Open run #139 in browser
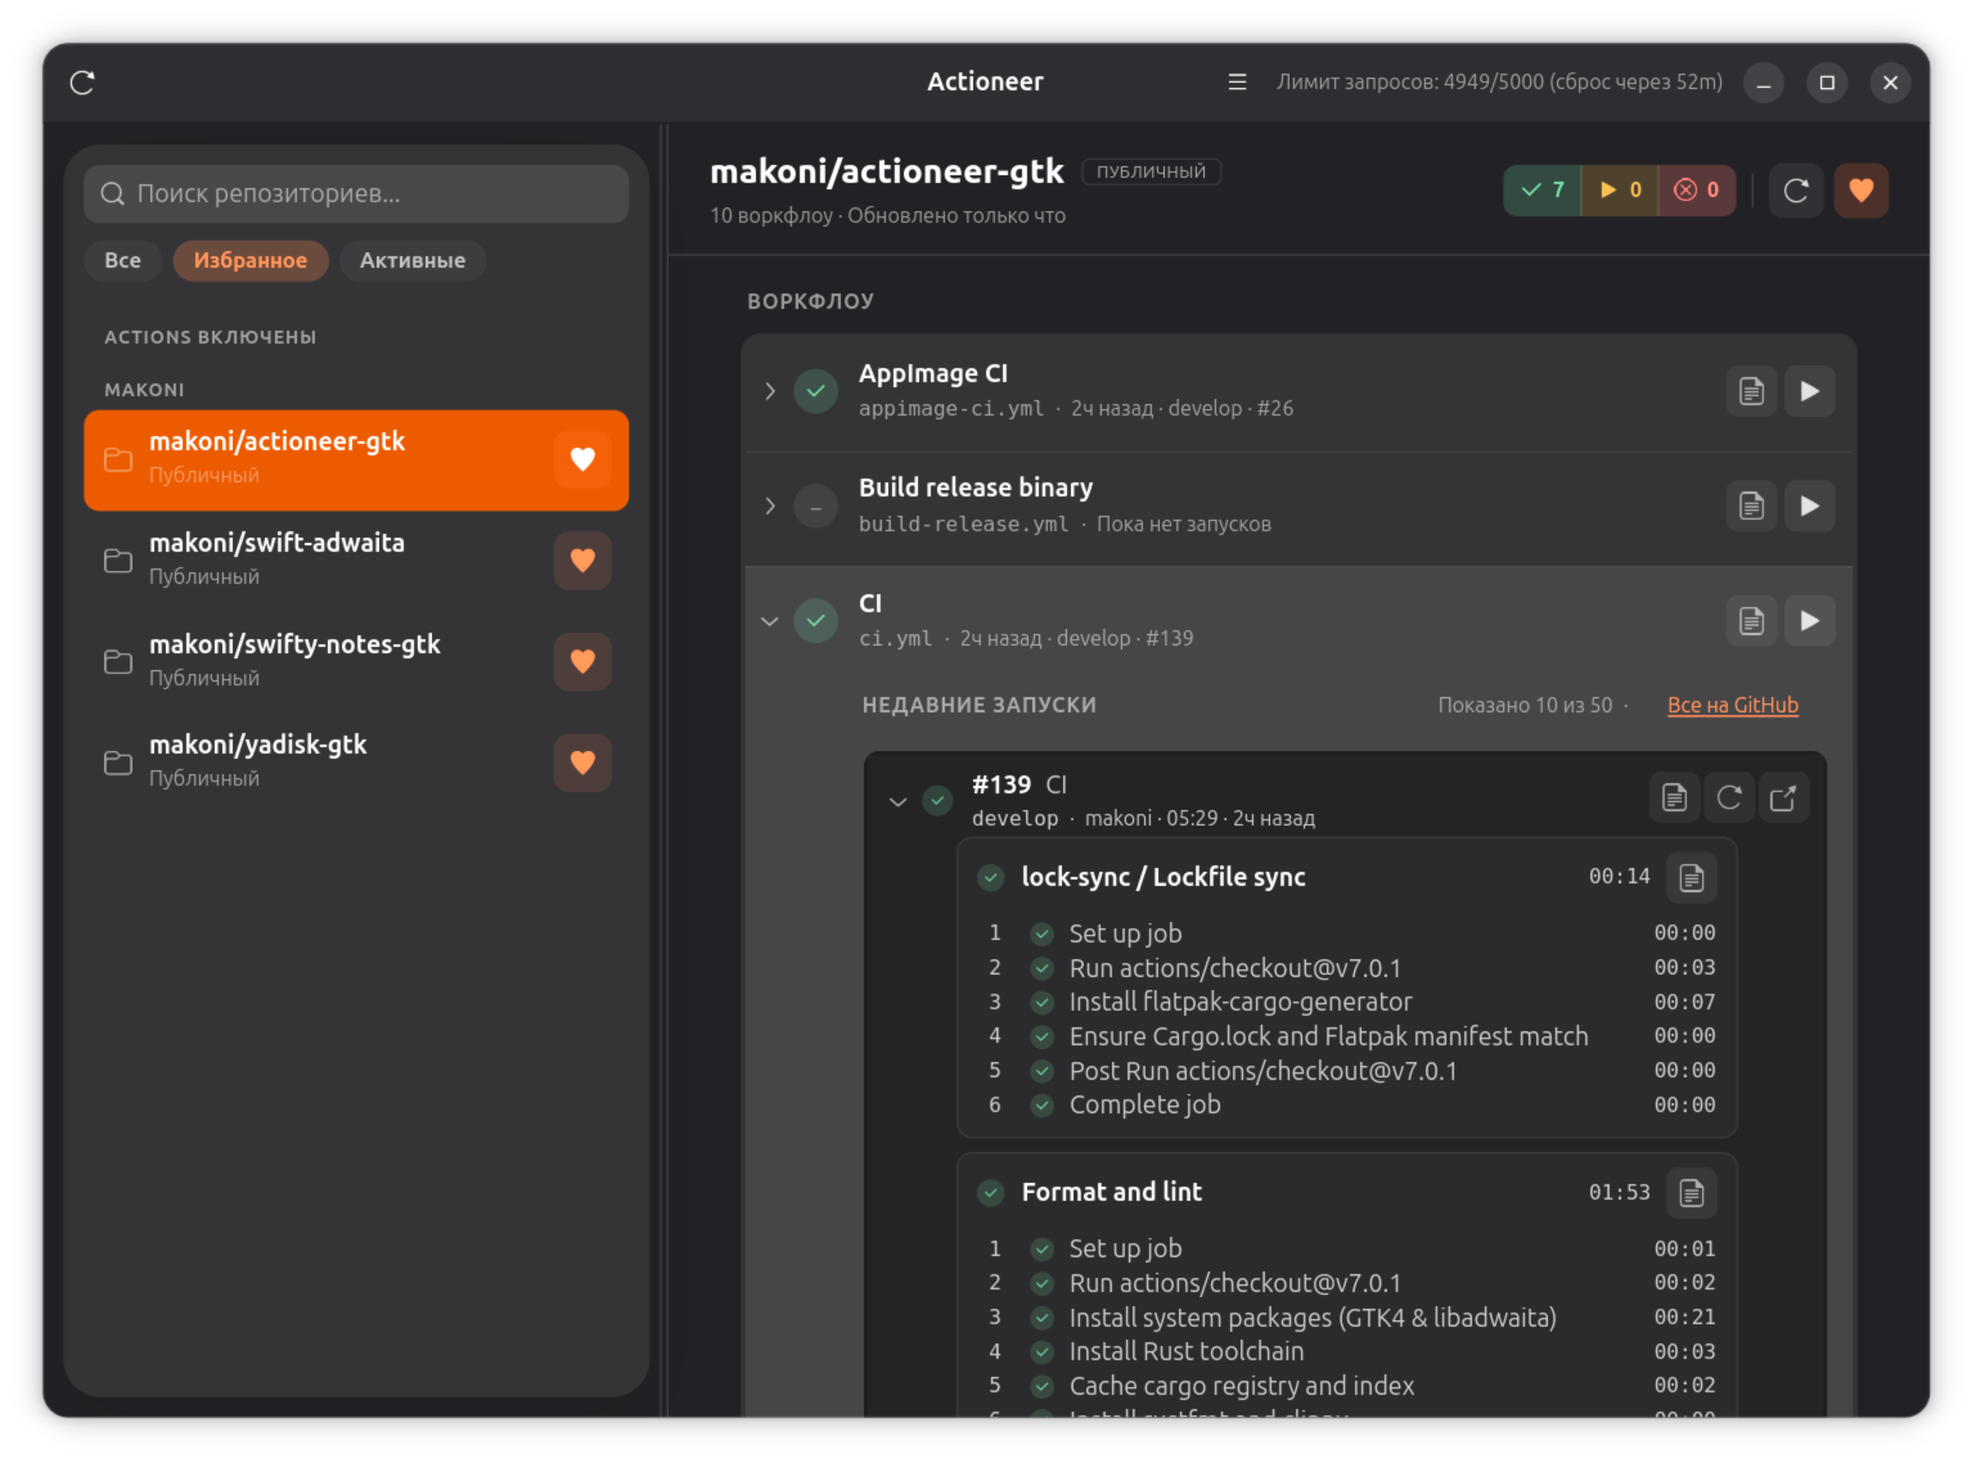Image resolution: width=1973 pixels, height=1460 pixels. 1783,798
